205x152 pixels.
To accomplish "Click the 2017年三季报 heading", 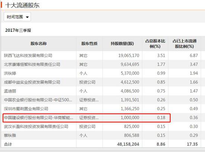I will (18, 30).
